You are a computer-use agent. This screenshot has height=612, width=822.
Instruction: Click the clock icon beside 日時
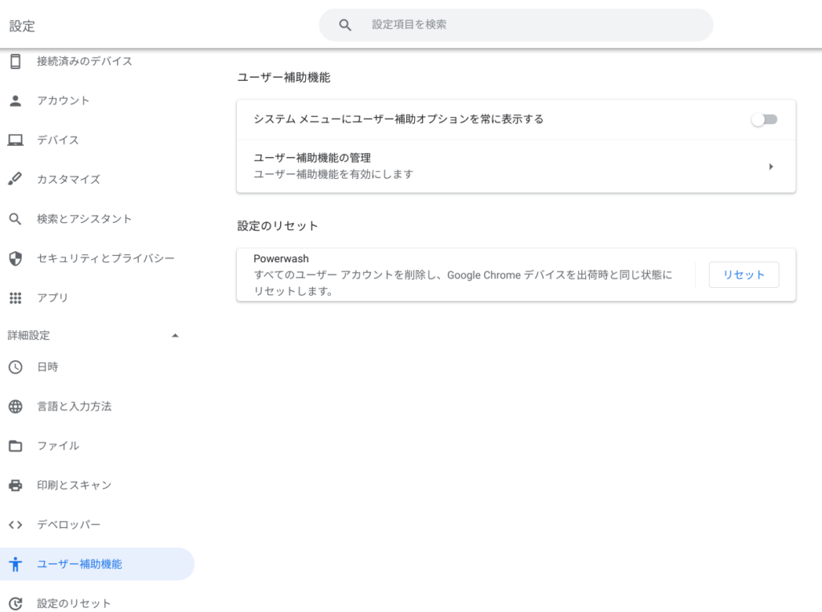(x=15, y=367)
